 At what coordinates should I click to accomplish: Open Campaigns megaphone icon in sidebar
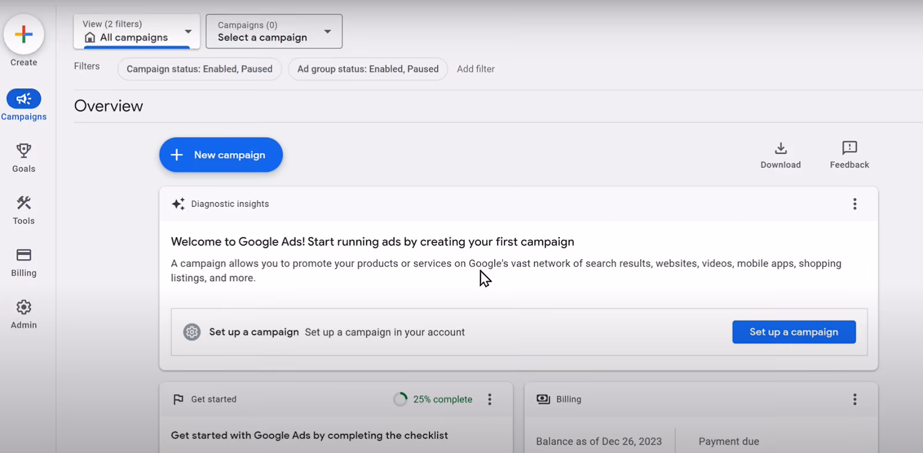pyautogui.click(x=24, y=99)
